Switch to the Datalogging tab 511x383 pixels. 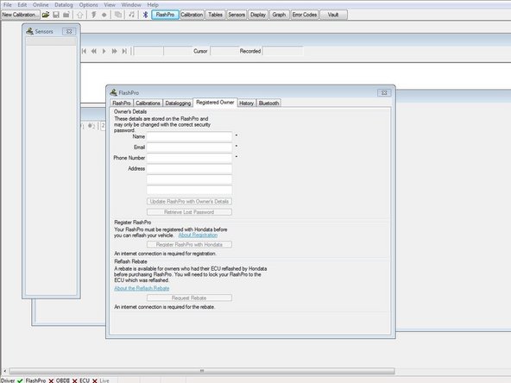tap(178, 103)
